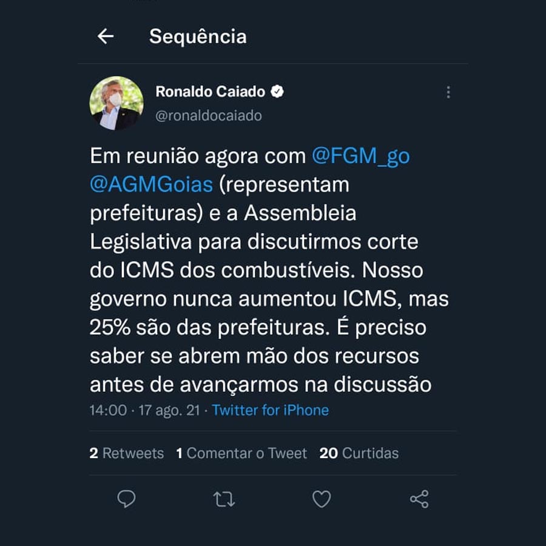The image size is (546, 546).
Task: Click the 17 ago. 21 date
Action: pos(169,410)
